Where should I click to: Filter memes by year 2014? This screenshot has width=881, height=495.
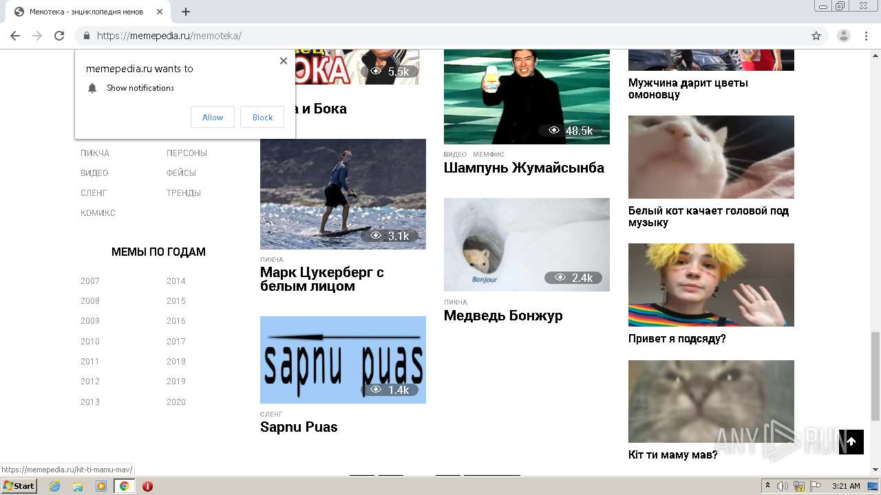(x=176, y=281)
